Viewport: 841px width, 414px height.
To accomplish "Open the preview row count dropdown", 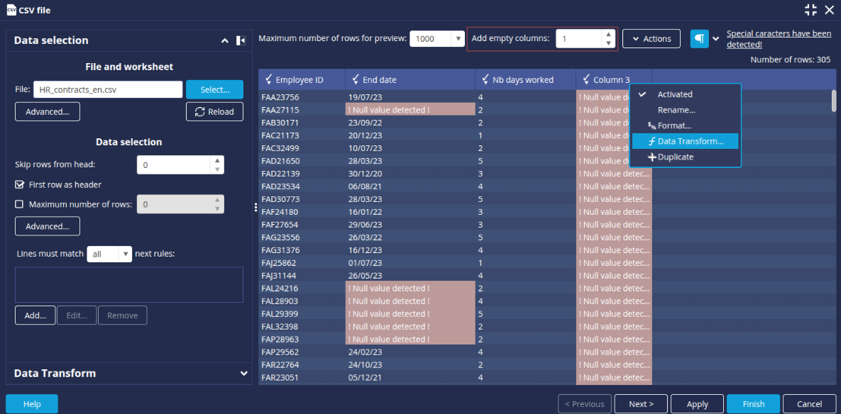I will click(x=458, y=39).
